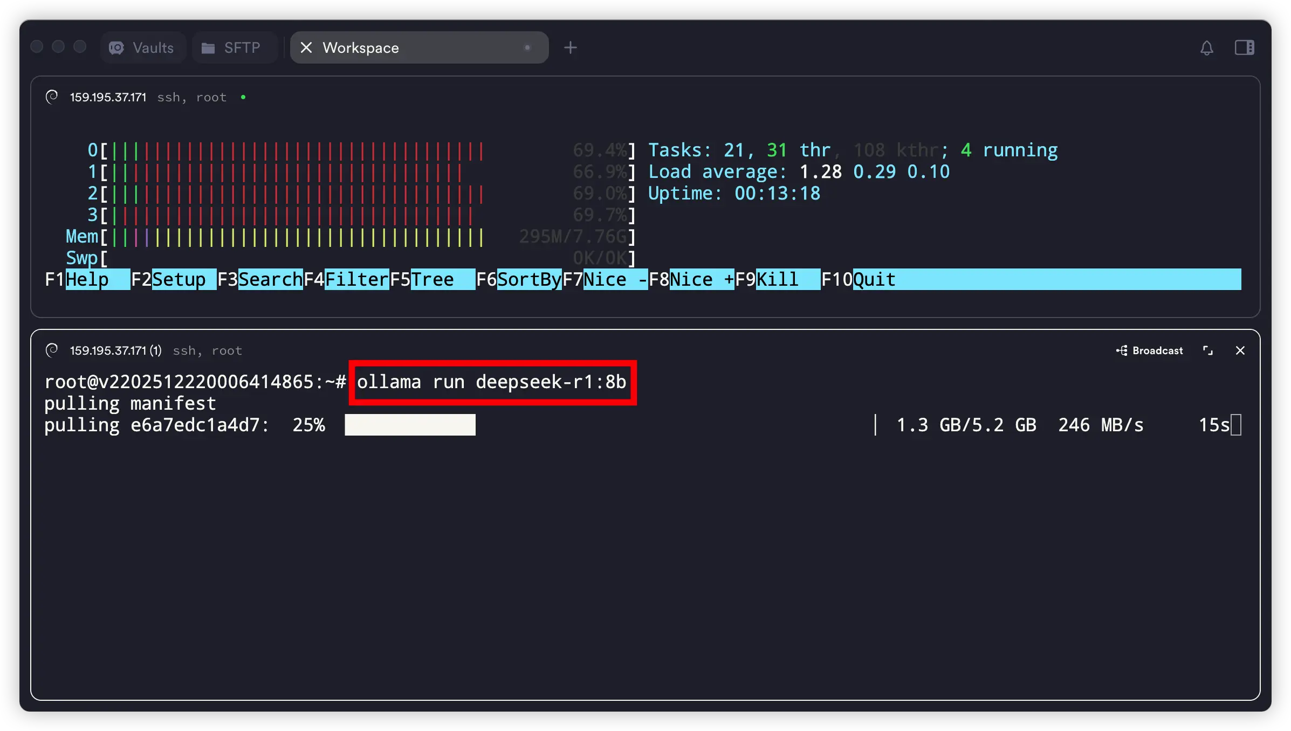Screen dimensions: 1291x731
Task: Close the lower terminal pane
Action: 1240,351
